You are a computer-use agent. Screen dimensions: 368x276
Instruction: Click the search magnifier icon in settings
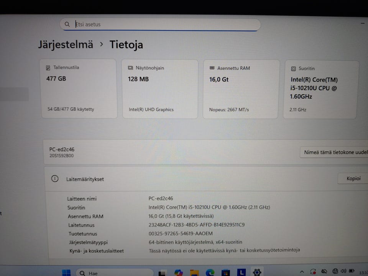(x=67, y=24)
